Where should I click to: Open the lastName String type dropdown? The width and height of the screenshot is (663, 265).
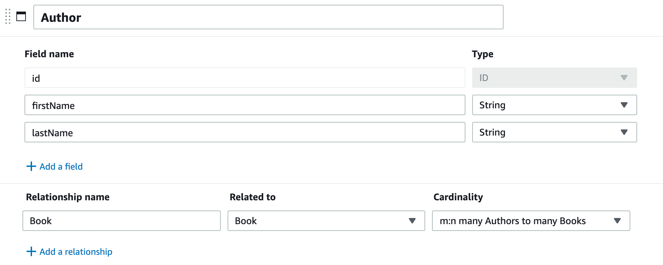tap(554, 132)
